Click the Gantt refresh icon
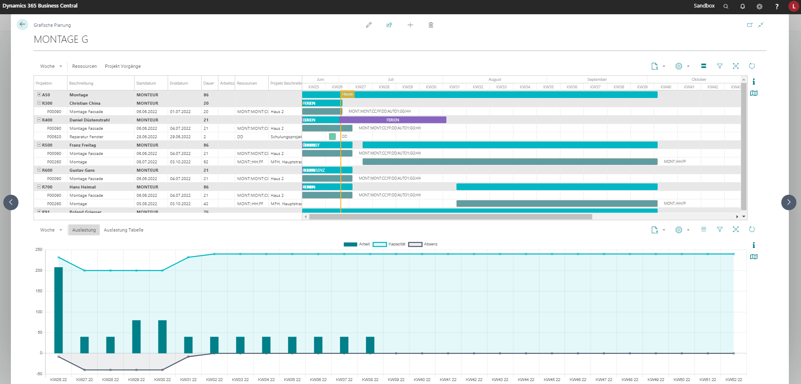 coord(752,66)
